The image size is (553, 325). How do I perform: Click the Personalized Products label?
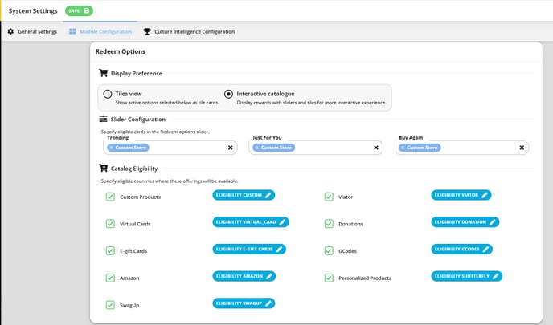pyautogui.click(x=365, y=278)
